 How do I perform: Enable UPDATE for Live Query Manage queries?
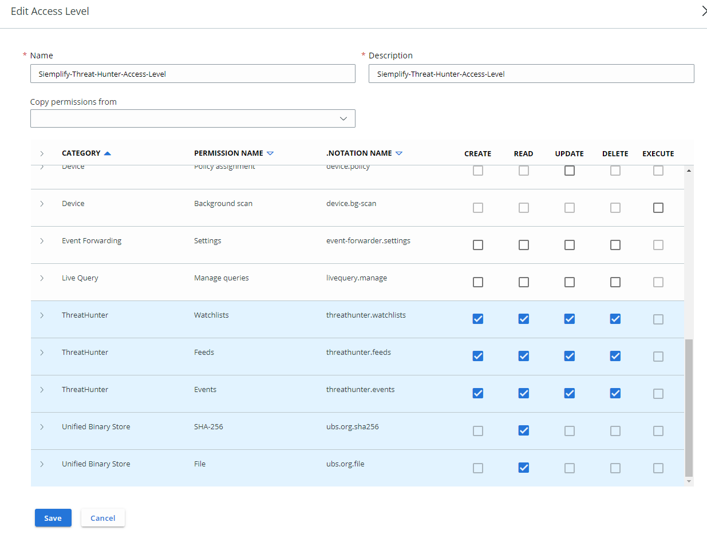(569, 282)
